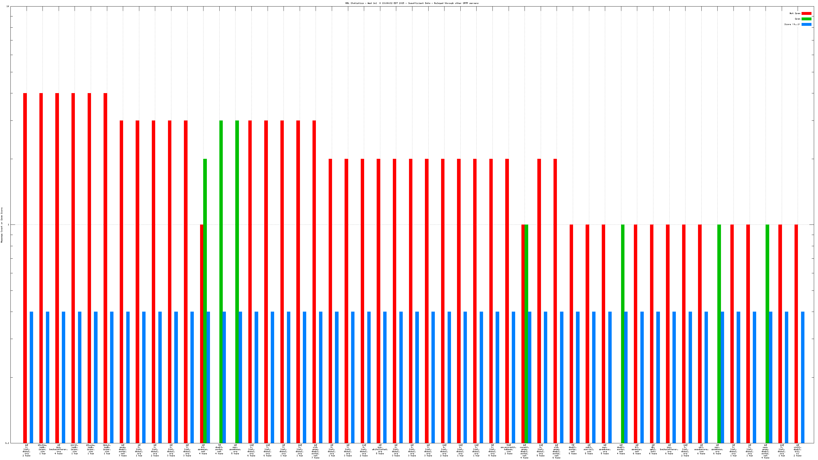Viewport: 818px width, 460px height.
Task: Click the red Not Spam legend swatch
Action: click(806, 13)
